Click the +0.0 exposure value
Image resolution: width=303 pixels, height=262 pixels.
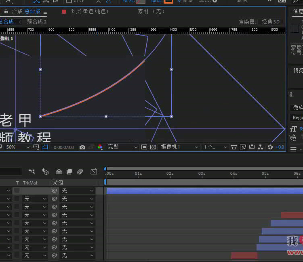[x=280, y=147]
